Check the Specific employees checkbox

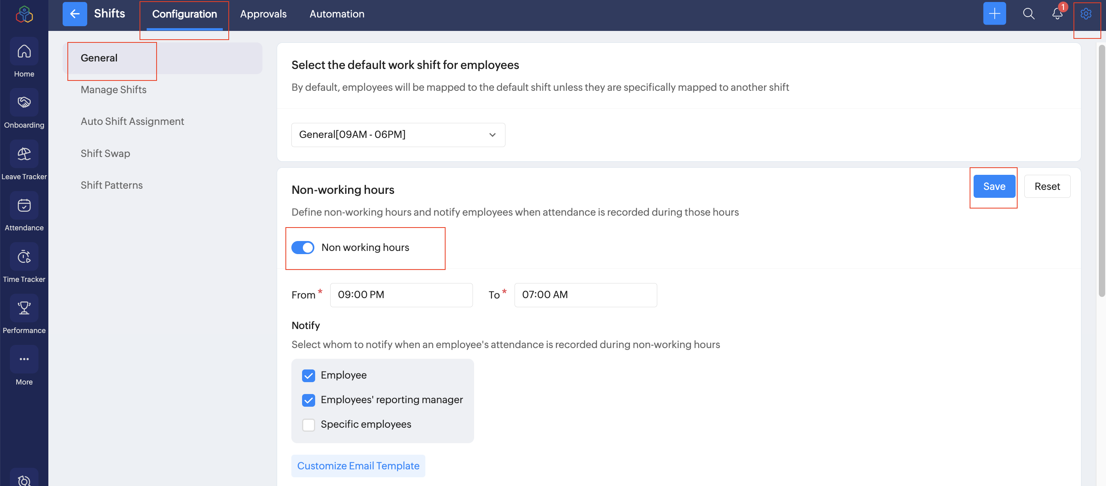point(308,425)
